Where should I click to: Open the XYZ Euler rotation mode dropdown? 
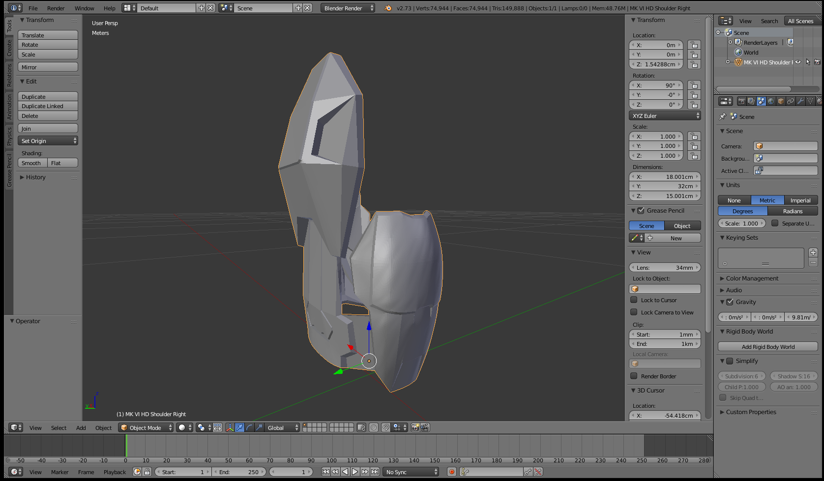[665, 116]
